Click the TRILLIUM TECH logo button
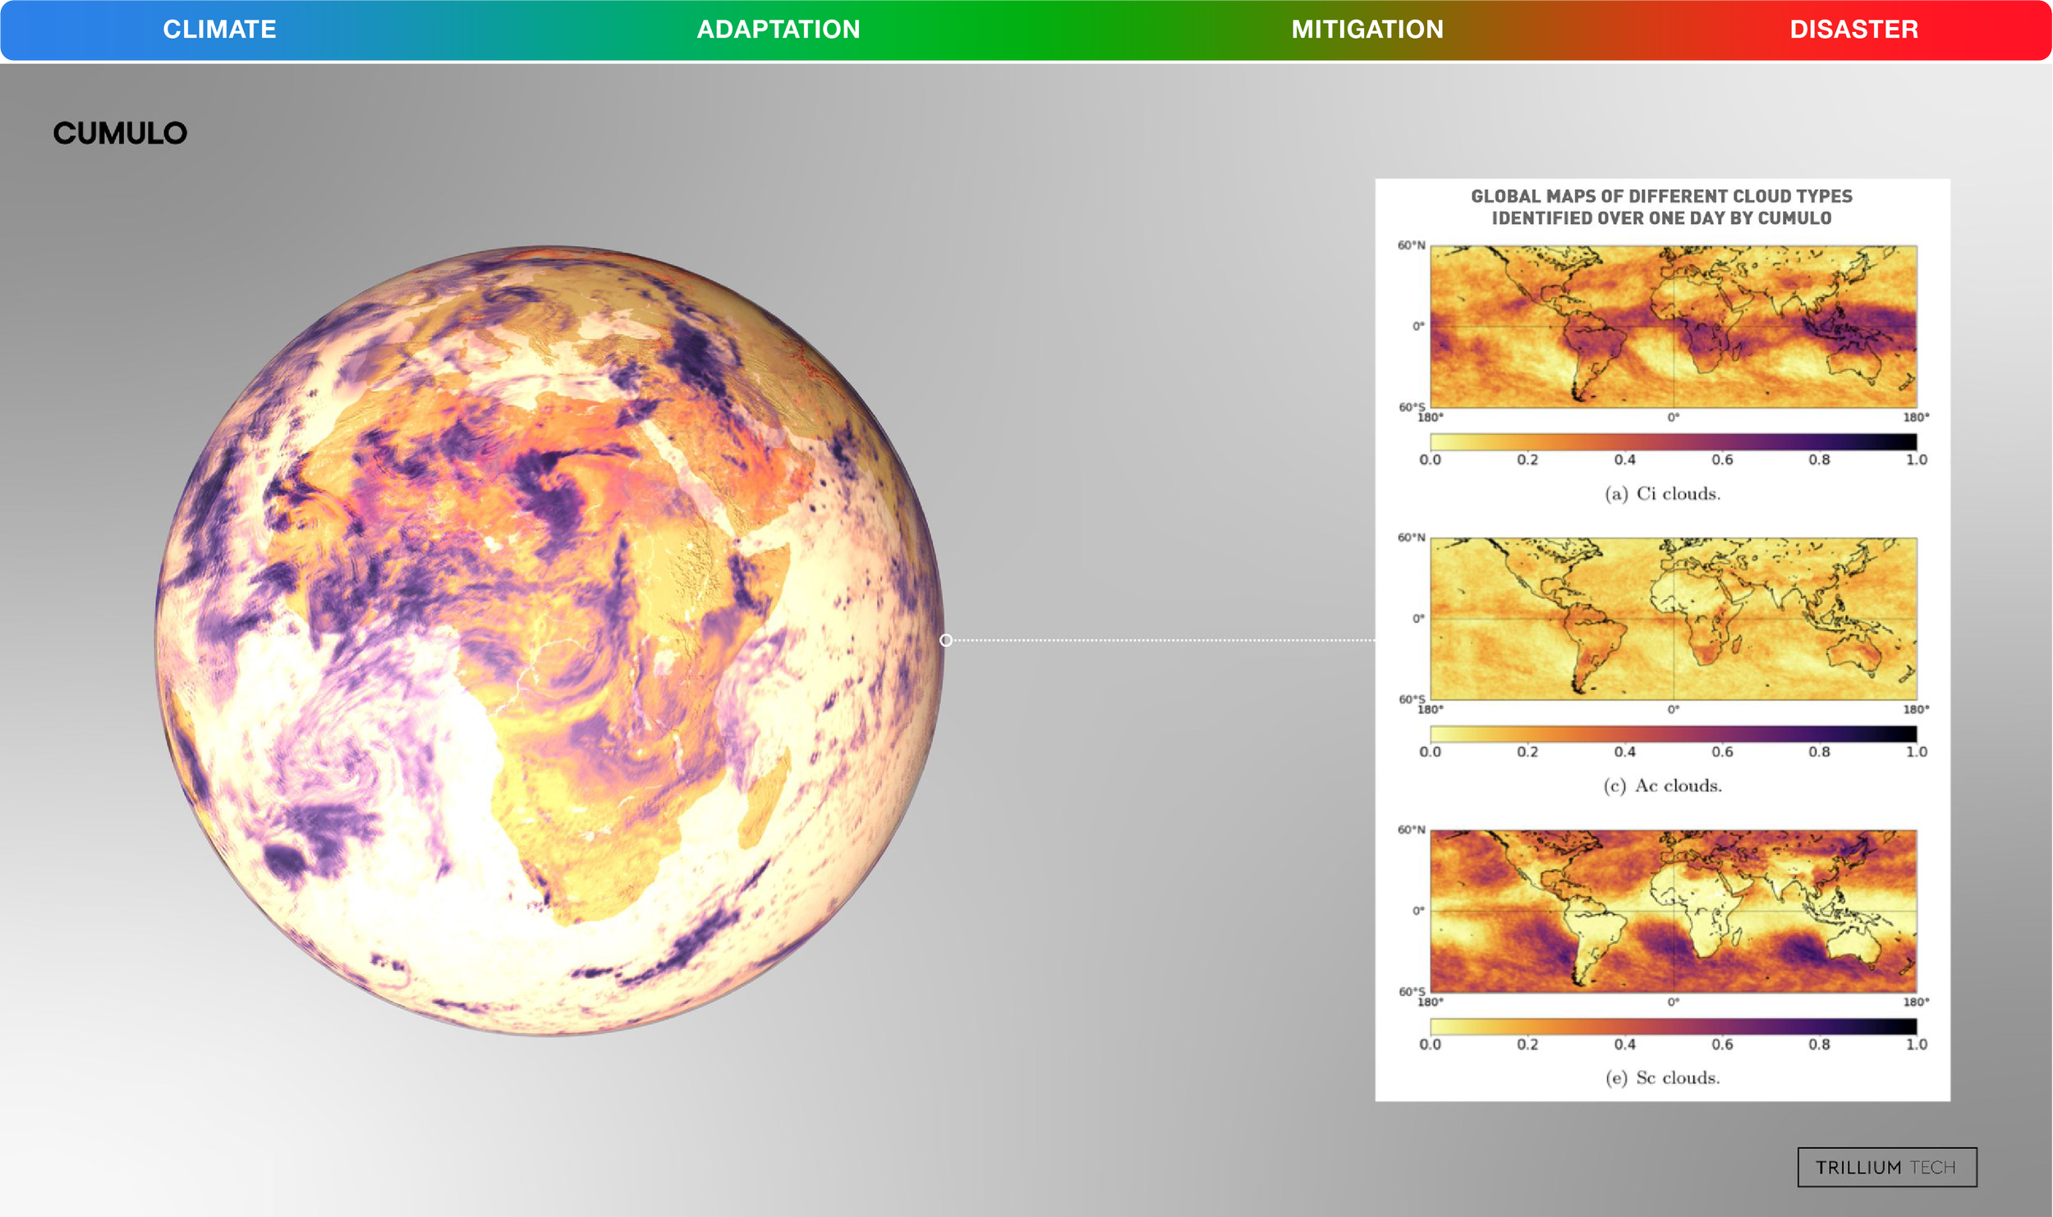Image resolution: width=2053 pixels, height=1217 pixels. [1887, 1167]
